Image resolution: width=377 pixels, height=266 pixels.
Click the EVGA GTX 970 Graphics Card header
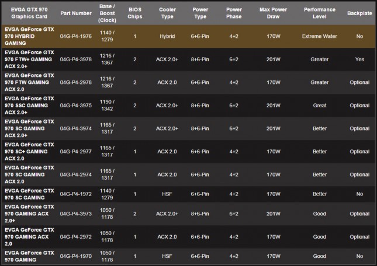(29, 13)
